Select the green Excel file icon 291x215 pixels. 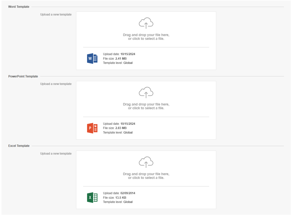[x=92, y=198]
